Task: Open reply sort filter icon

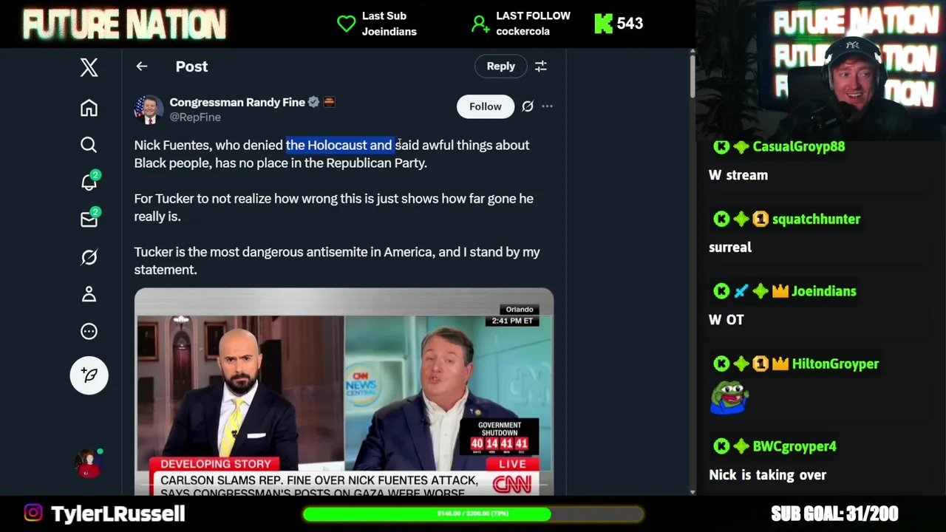Action: point(541,66)
